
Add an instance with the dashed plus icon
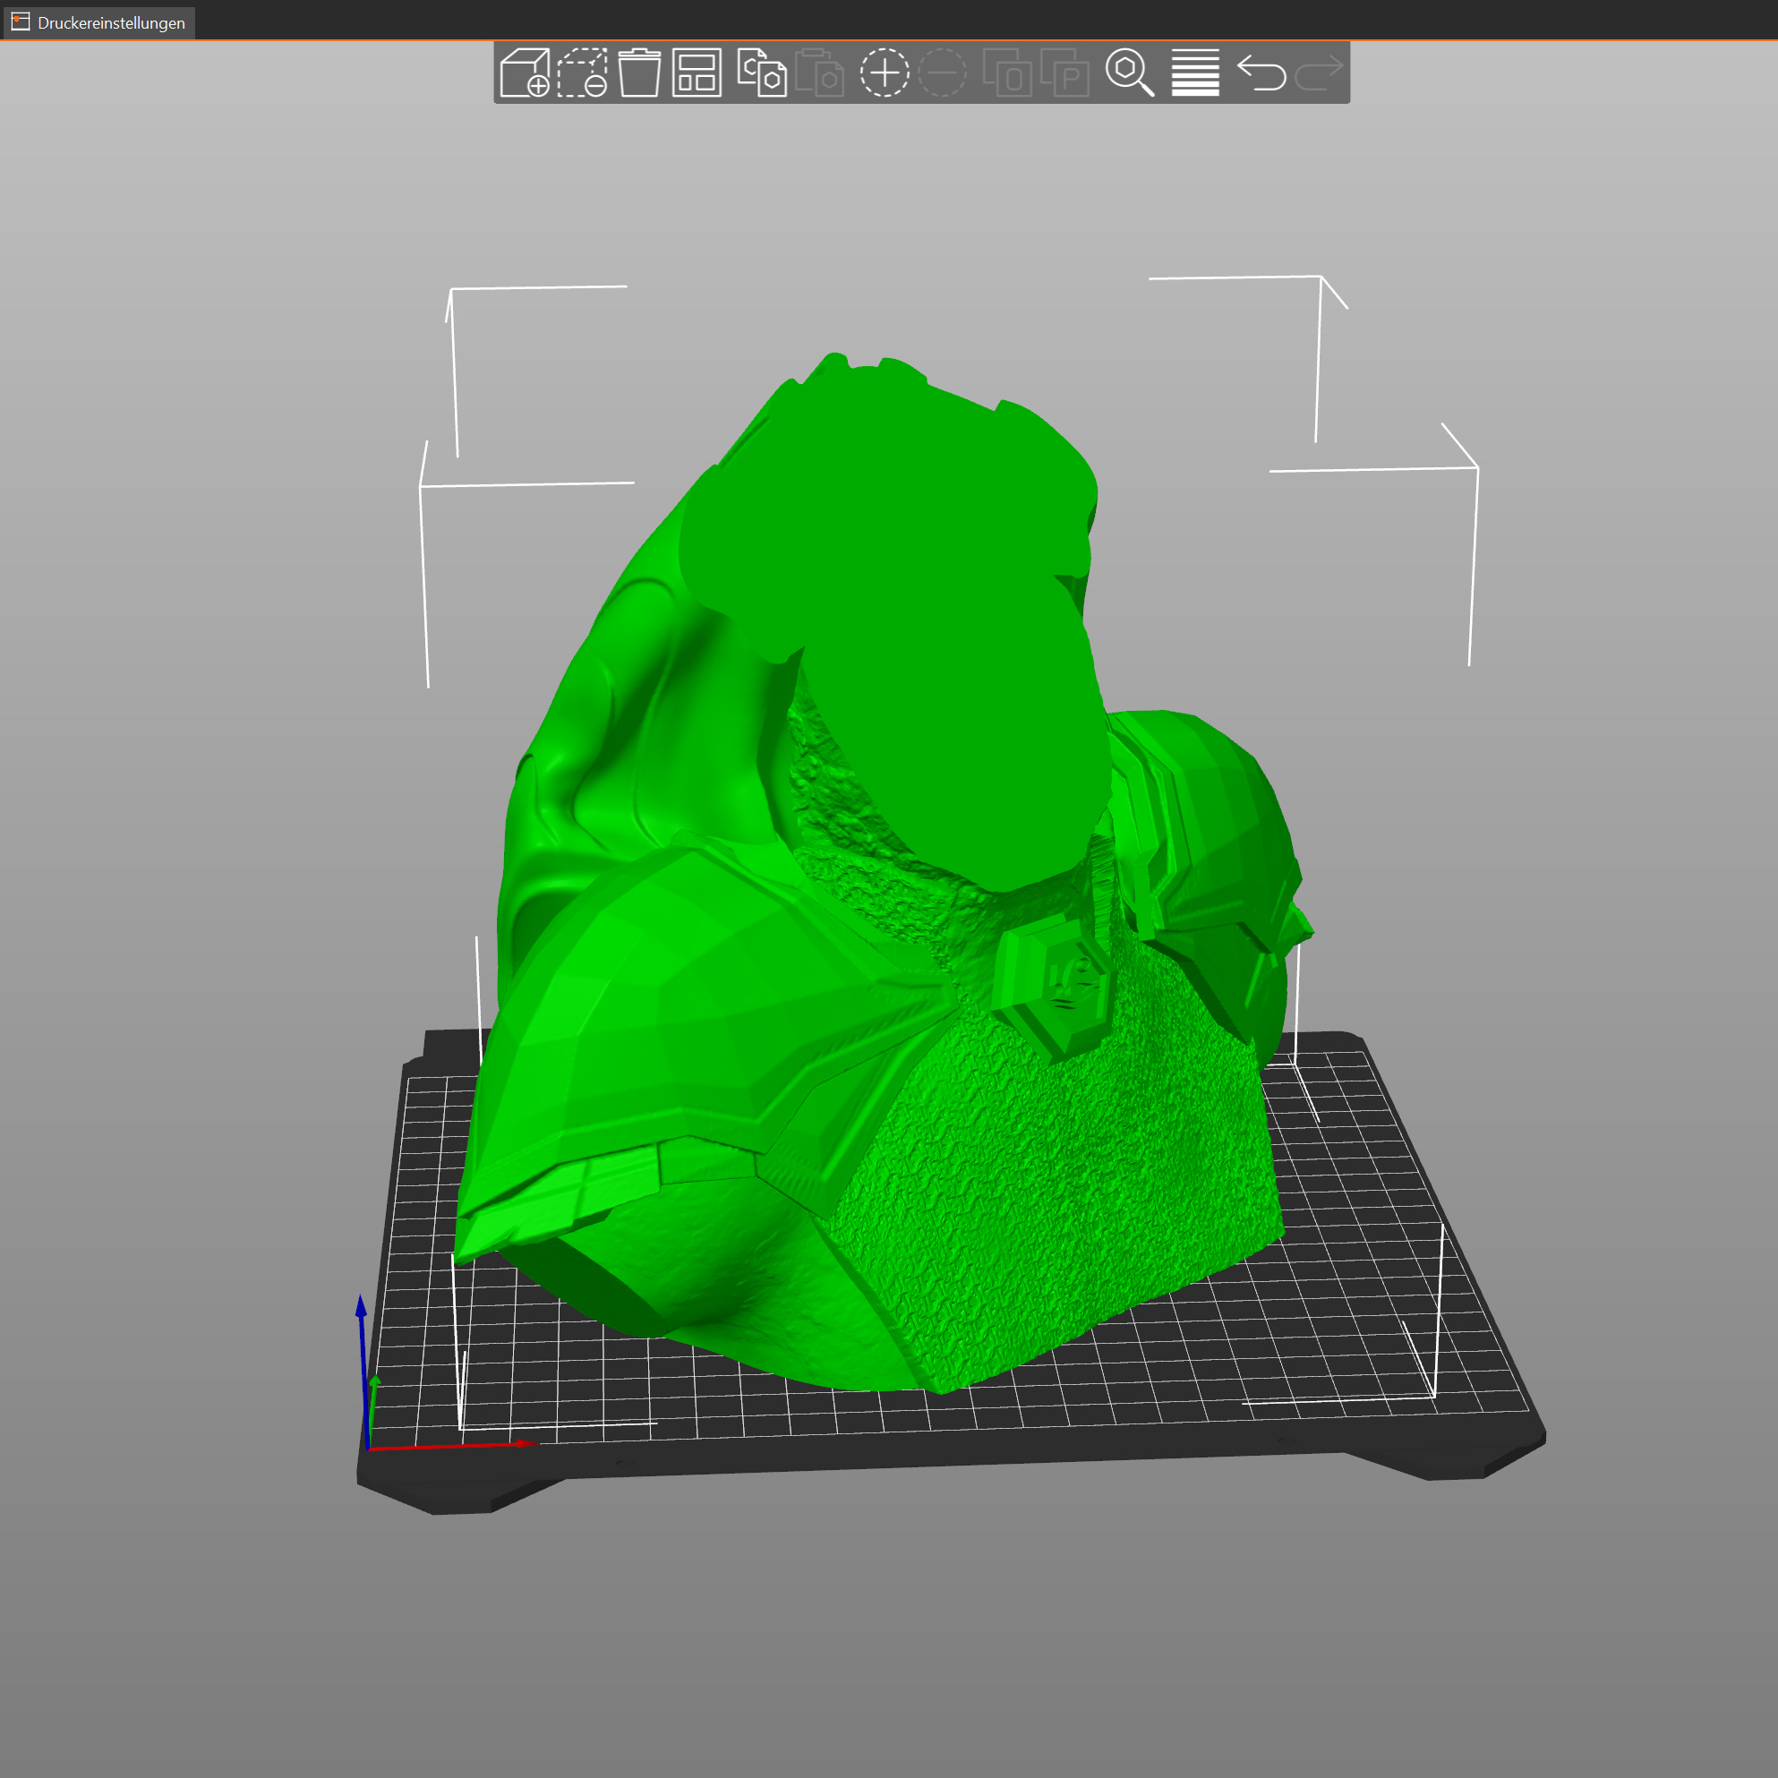[885, 73]
